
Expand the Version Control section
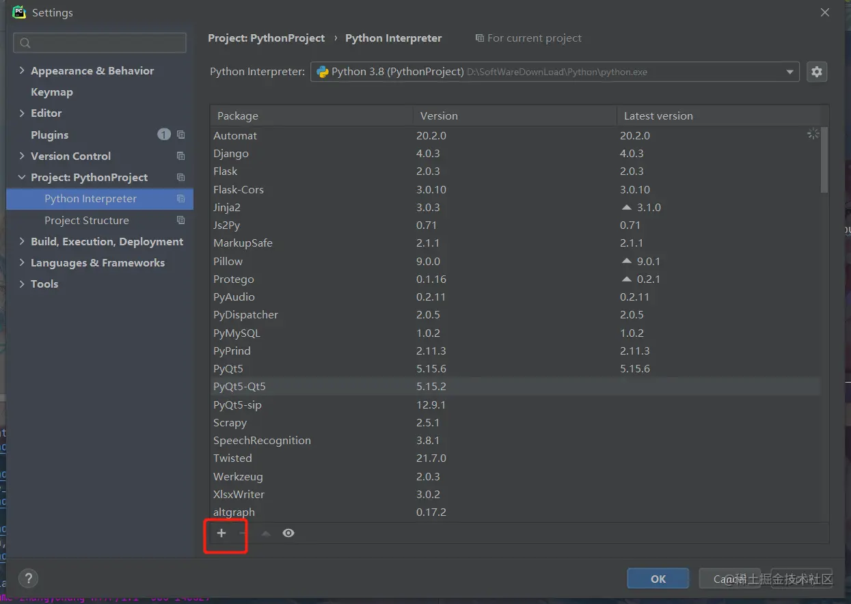22,156
